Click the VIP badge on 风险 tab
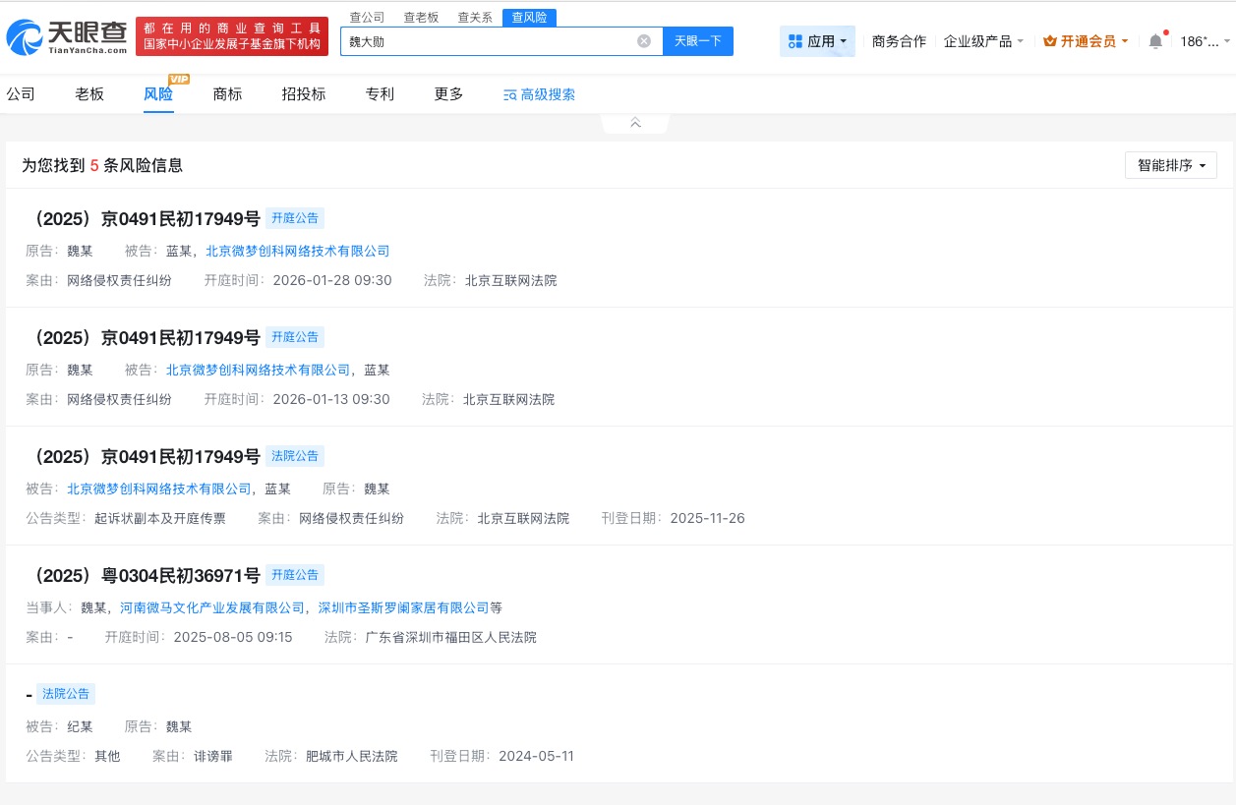The height and width of the screenshot is (805, 1236). (179, 79)
